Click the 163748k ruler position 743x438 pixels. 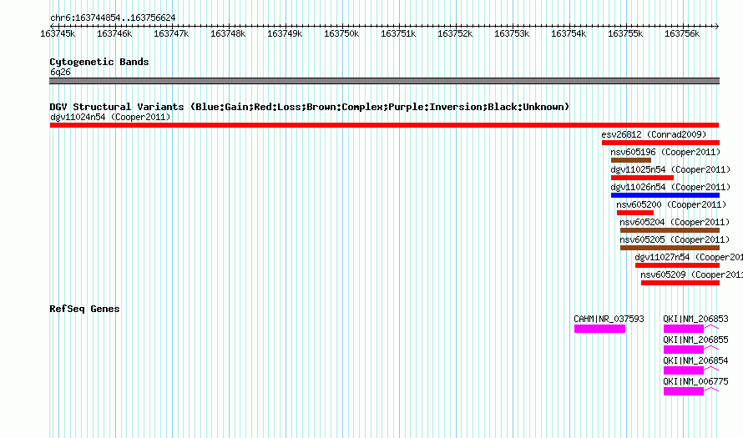[x=228, y=33]
